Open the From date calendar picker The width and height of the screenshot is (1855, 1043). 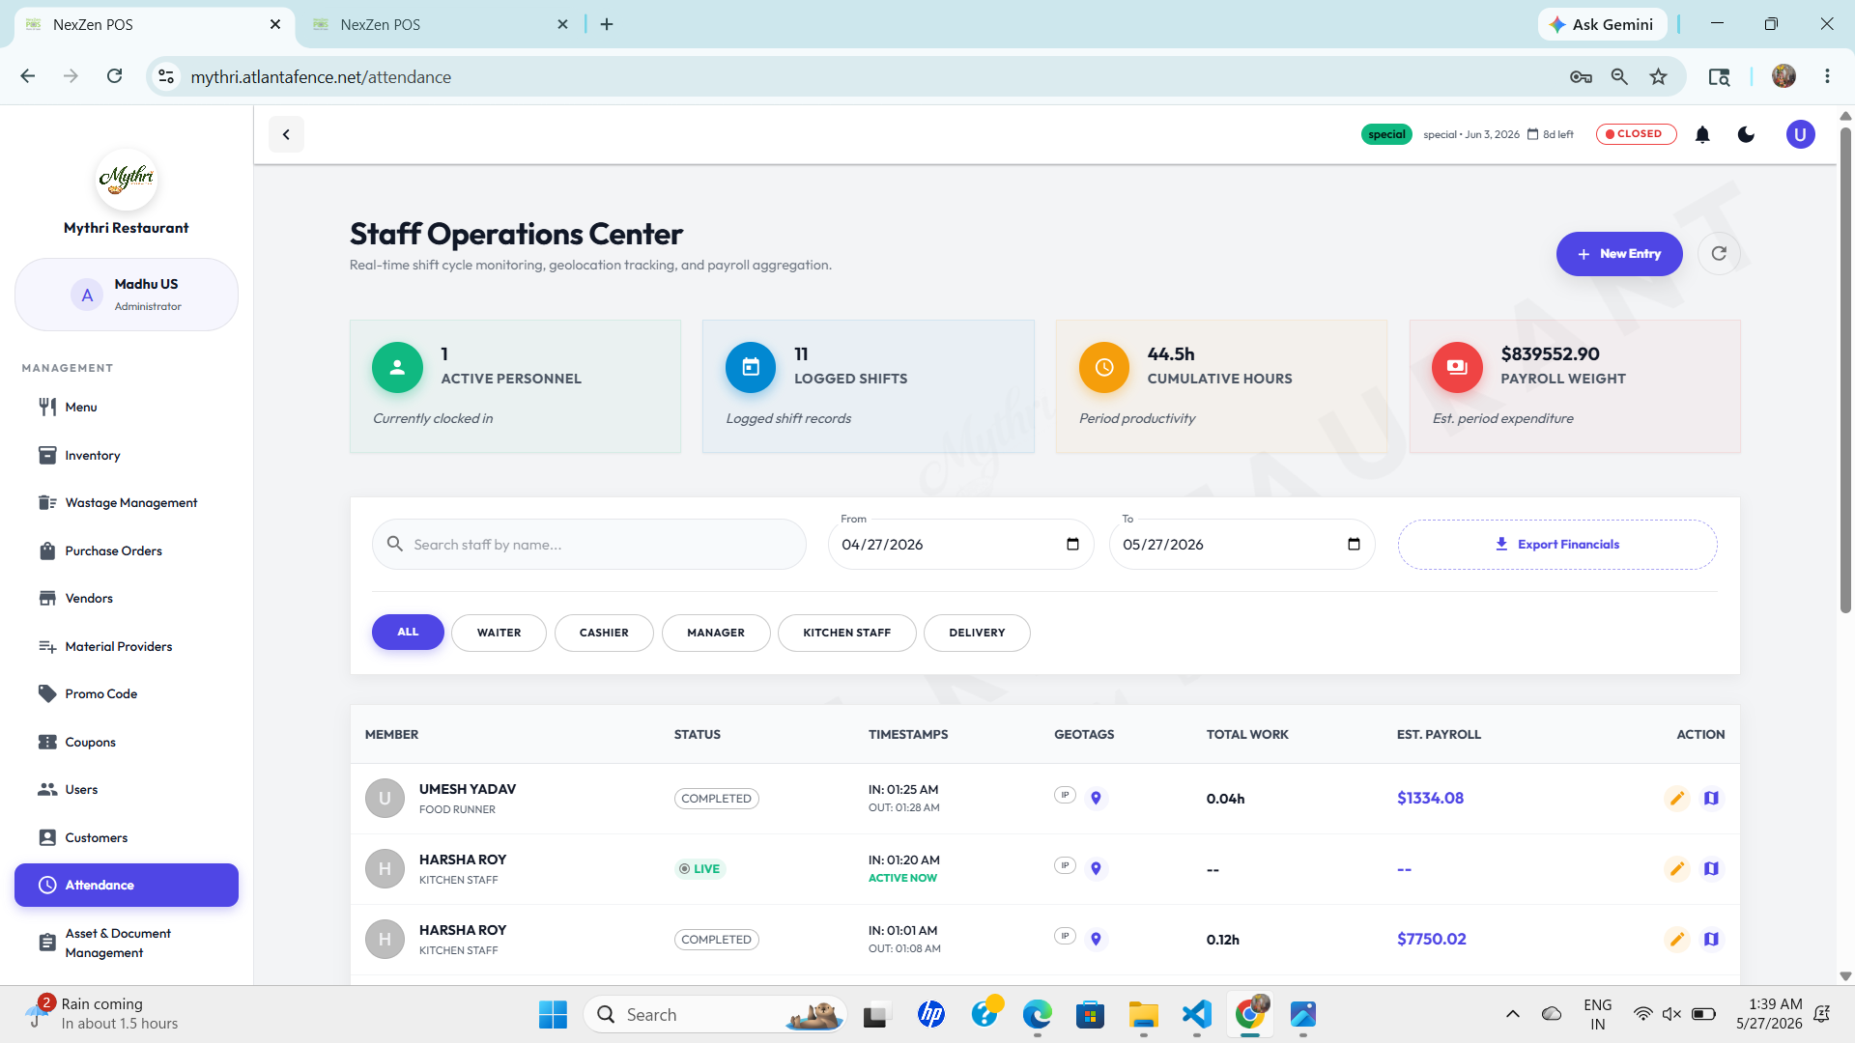(x=1072, y=545)
